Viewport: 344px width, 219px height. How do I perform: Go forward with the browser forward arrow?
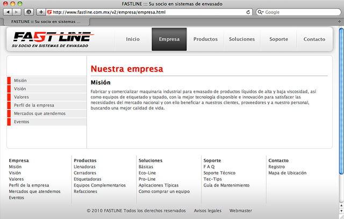point(17,12)
